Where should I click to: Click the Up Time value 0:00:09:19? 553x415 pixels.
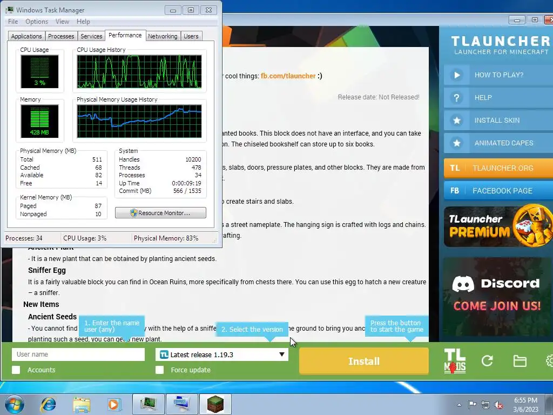point(186,183)
